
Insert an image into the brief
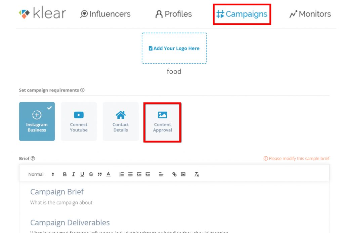point(183,174)
